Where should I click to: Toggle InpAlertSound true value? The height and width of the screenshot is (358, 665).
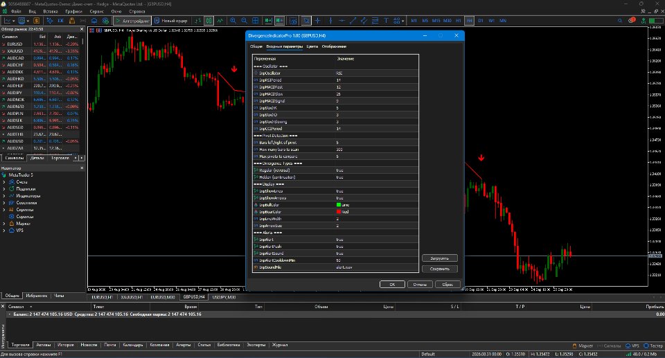click(339, 253)
